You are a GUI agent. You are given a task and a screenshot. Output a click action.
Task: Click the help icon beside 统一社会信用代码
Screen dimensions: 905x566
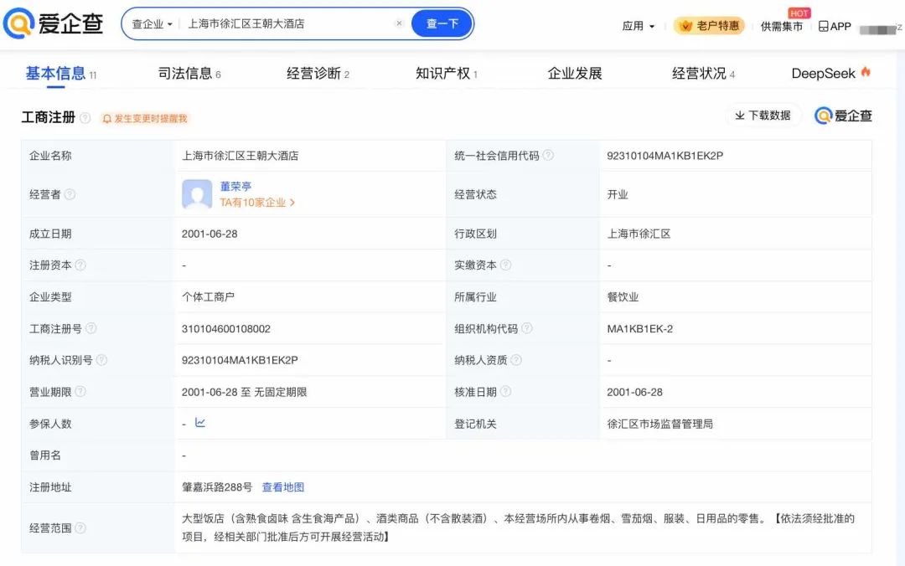[548, 155]
